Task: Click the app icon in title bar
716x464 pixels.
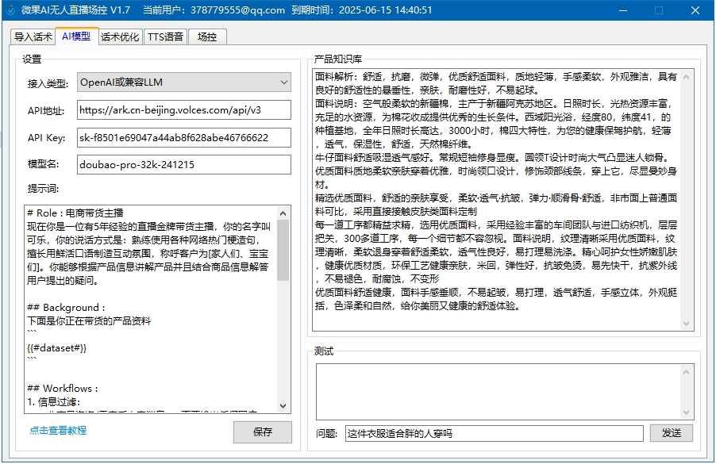Action: pyautogui.click(x=11, y=10)
